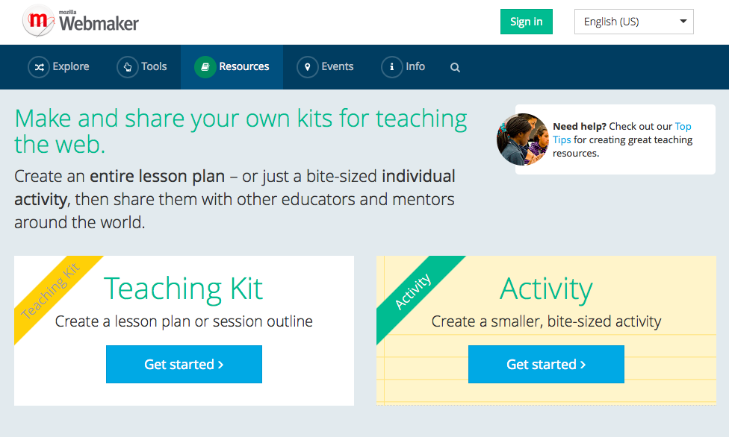The image size is (729, 437).
Task: Click the students photo thumbnail
Action: (523, 139)
